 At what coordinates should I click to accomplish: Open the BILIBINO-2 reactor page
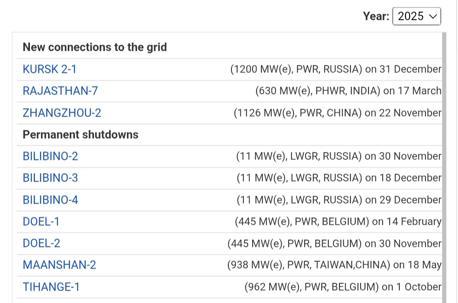[x=50, y=156]
